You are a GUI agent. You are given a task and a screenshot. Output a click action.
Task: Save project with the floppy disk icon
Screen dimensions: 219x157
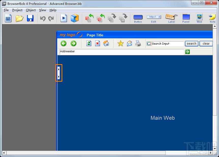[30, 18]
